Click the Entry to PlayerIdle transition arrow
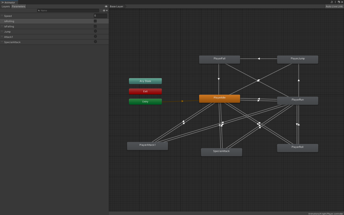This screenshot has height=215, width=344. (182, 101)
